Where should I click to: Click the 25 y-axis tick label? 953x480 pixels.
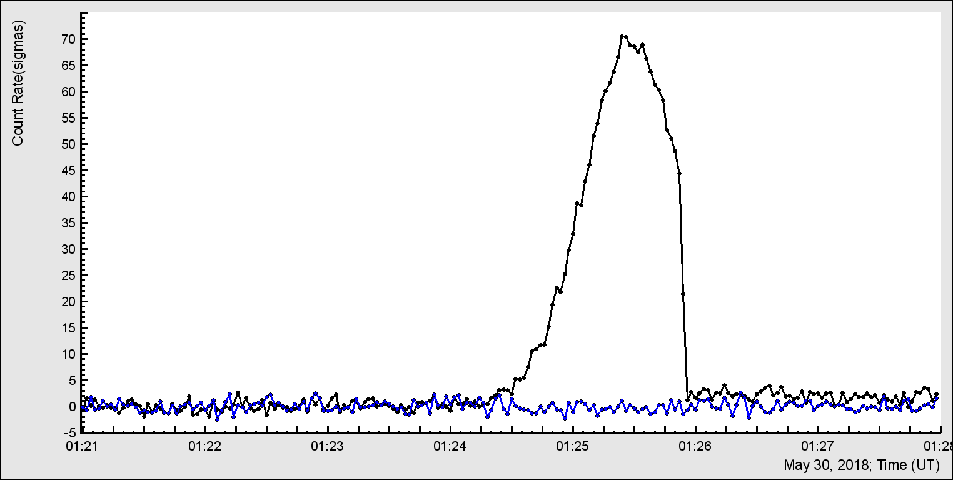pos(69,276)
